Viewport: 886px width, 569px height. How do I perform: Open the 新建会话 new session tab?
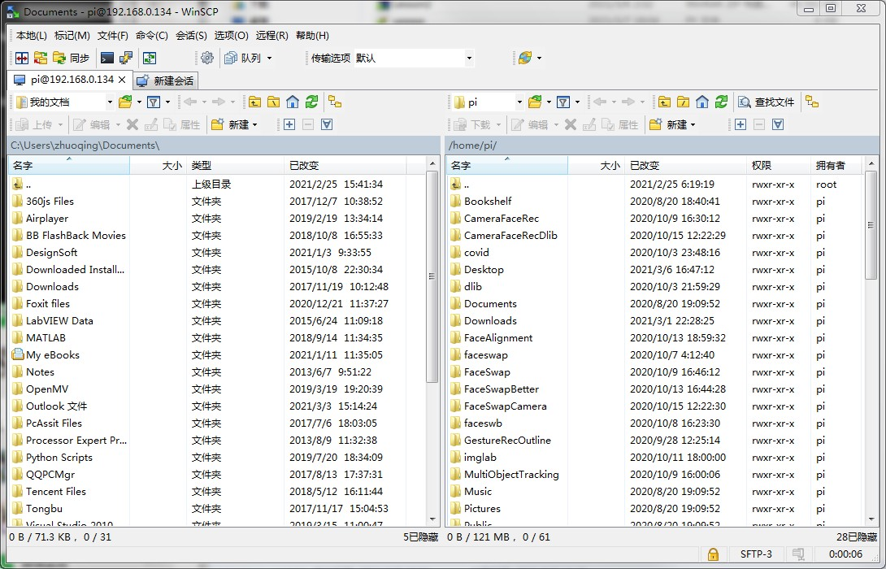[x=166, y=80]
